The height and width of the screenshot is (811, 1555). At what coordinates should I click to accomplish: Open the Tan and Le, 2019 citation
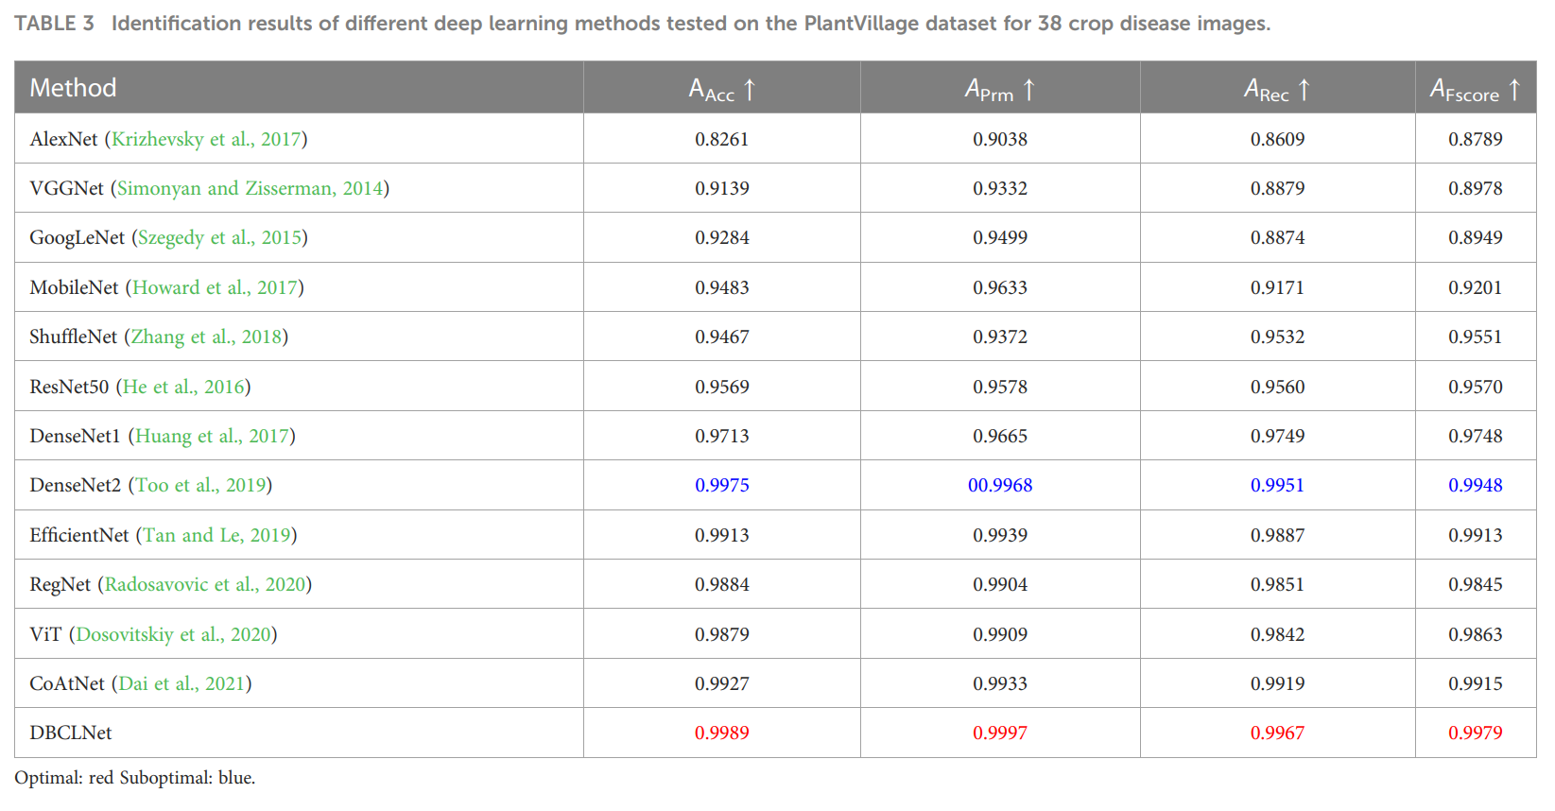[216, 535]
